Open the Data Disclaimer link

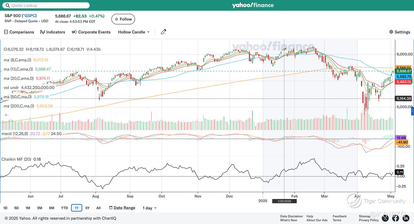tap(291, 216)
